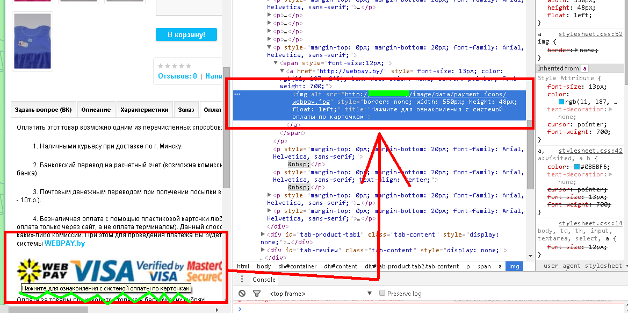Click the web page vertical scrollbar

coord(226,127)
